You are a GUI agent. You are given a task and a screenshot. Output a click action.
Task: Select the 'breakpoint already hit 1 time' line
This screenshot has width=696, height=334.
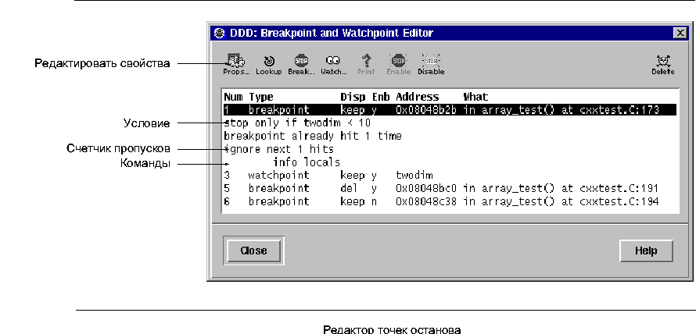313,136
